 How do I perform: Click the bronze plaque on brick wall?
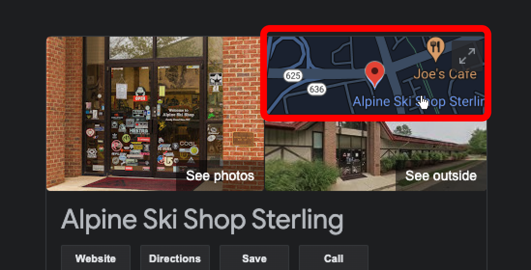243,138
